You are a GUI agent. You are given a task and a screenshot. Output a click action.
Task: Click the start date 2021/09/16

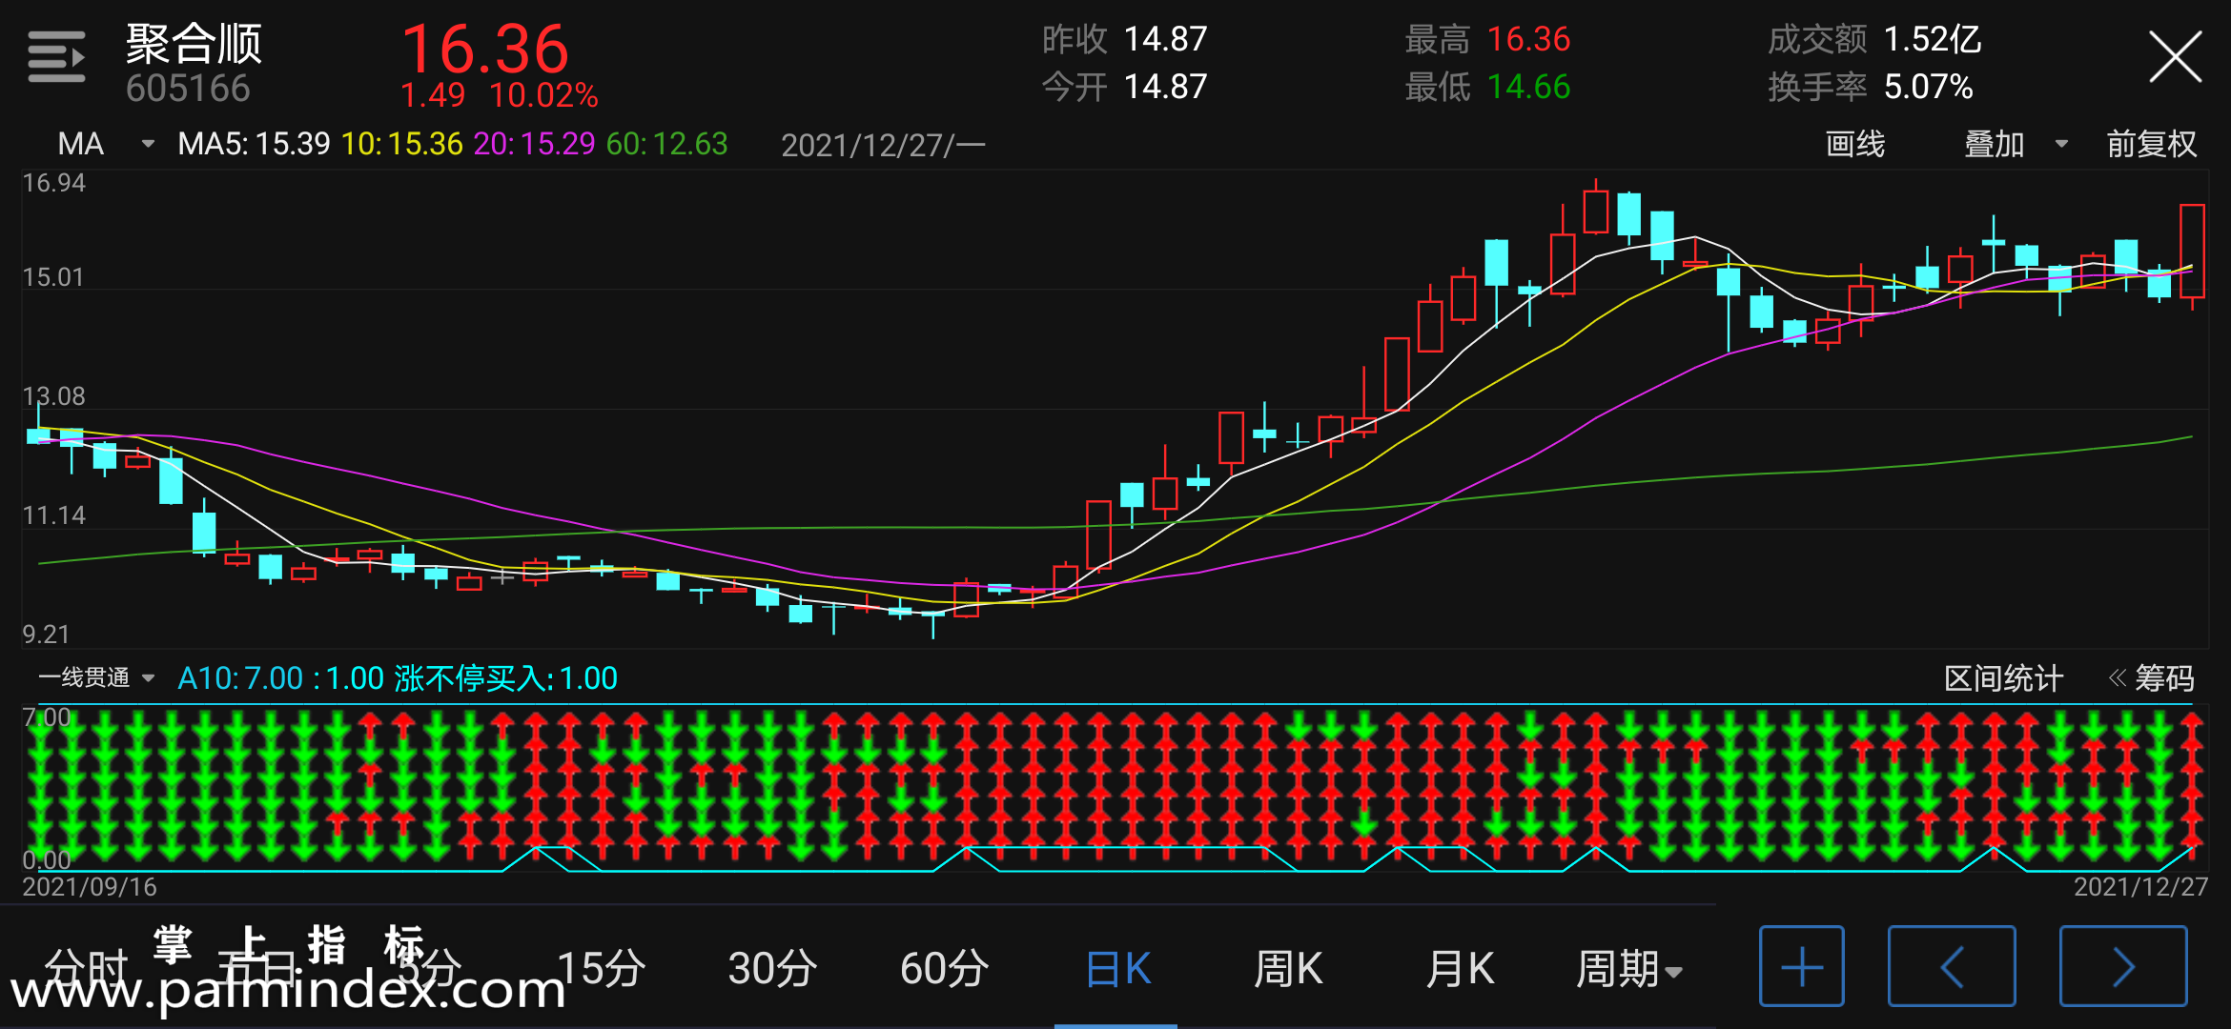(x=90, y=887)
